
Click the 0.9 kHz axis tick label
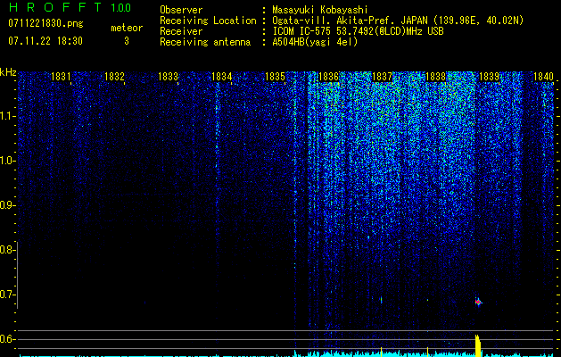[7, 205]
